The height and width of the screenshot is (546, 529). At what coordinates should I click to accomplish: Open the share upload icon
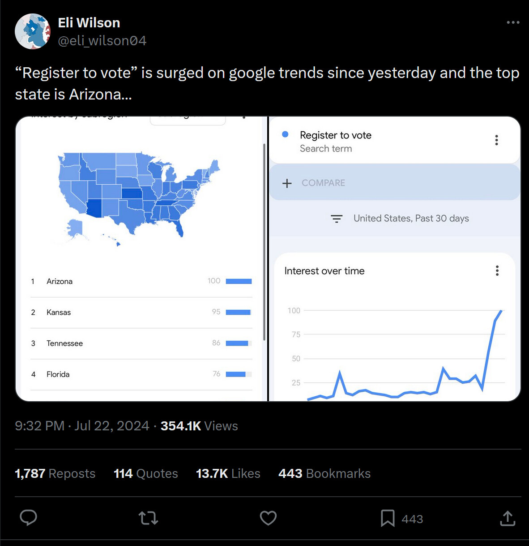(508, 518)
